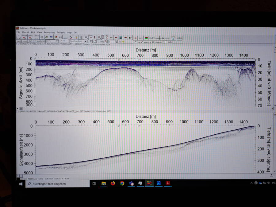
Task: Activate the zoom magnifier tool
Action: (86, 37)
